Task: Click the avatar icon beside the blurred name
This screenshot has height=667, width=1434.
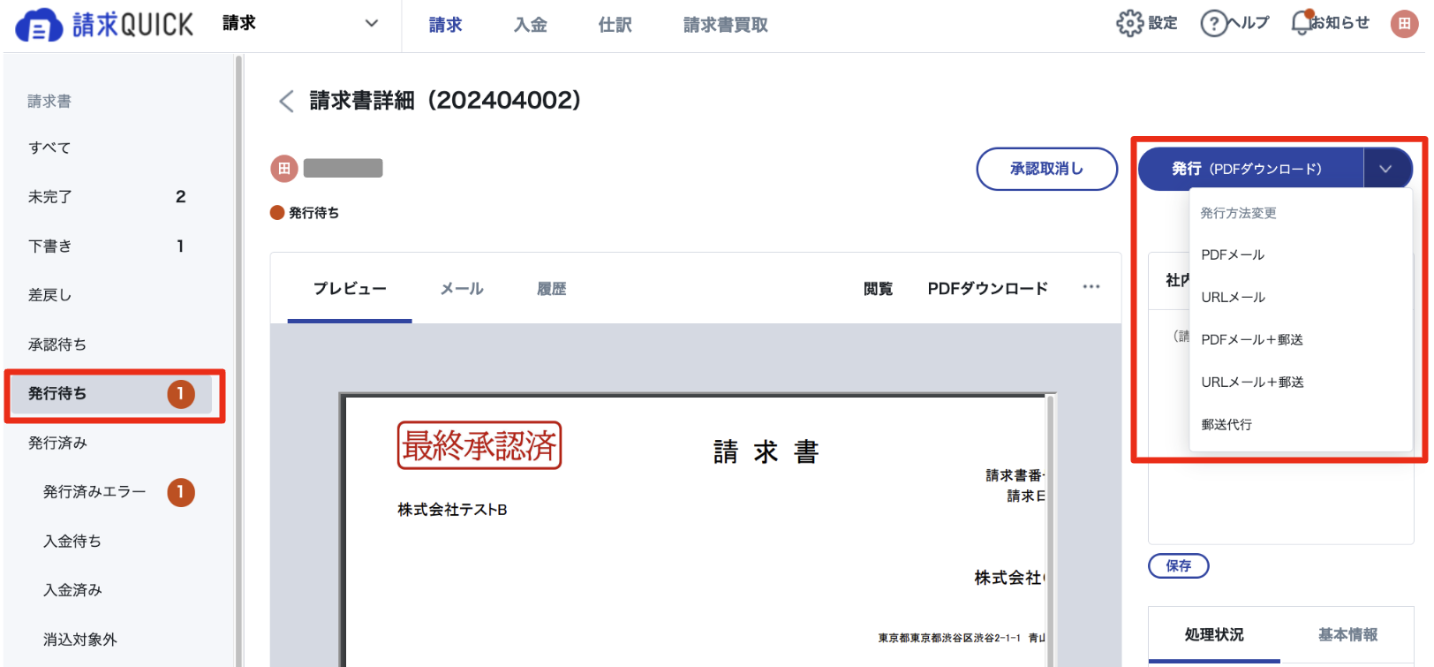Action: tap(283, 168)
